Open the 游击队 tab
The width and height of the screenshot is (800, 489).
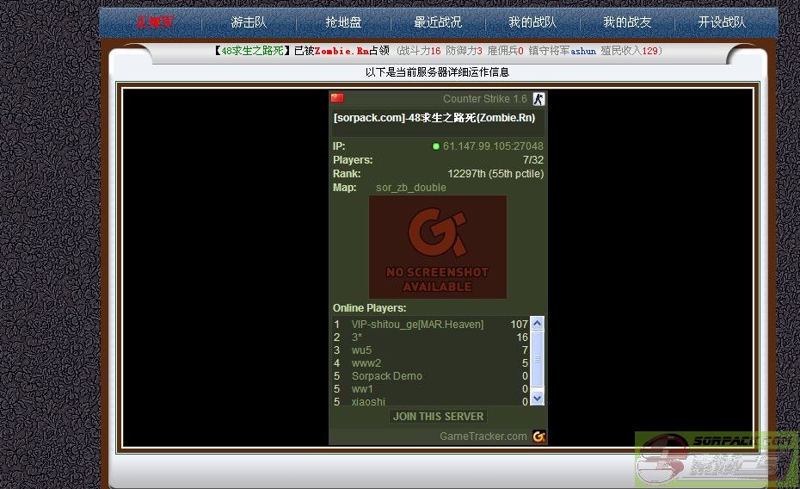pyautogui.click(x=249, y=22)
